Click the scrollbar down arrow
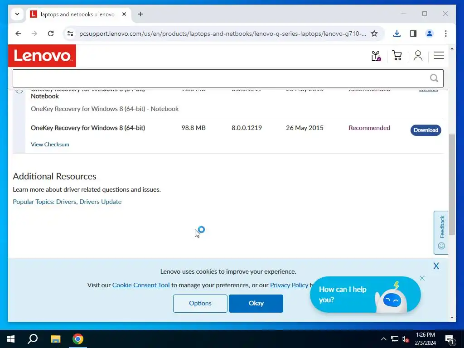 (452, 318)
